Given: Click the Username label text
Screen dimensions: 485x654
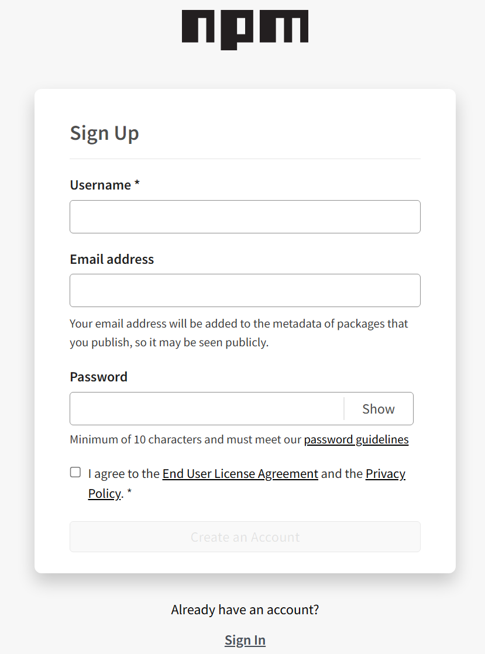Looking at the screenshot, I should coord(100,185).
